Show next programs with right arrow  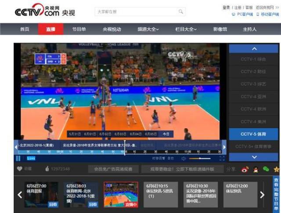tap(262, 195)
